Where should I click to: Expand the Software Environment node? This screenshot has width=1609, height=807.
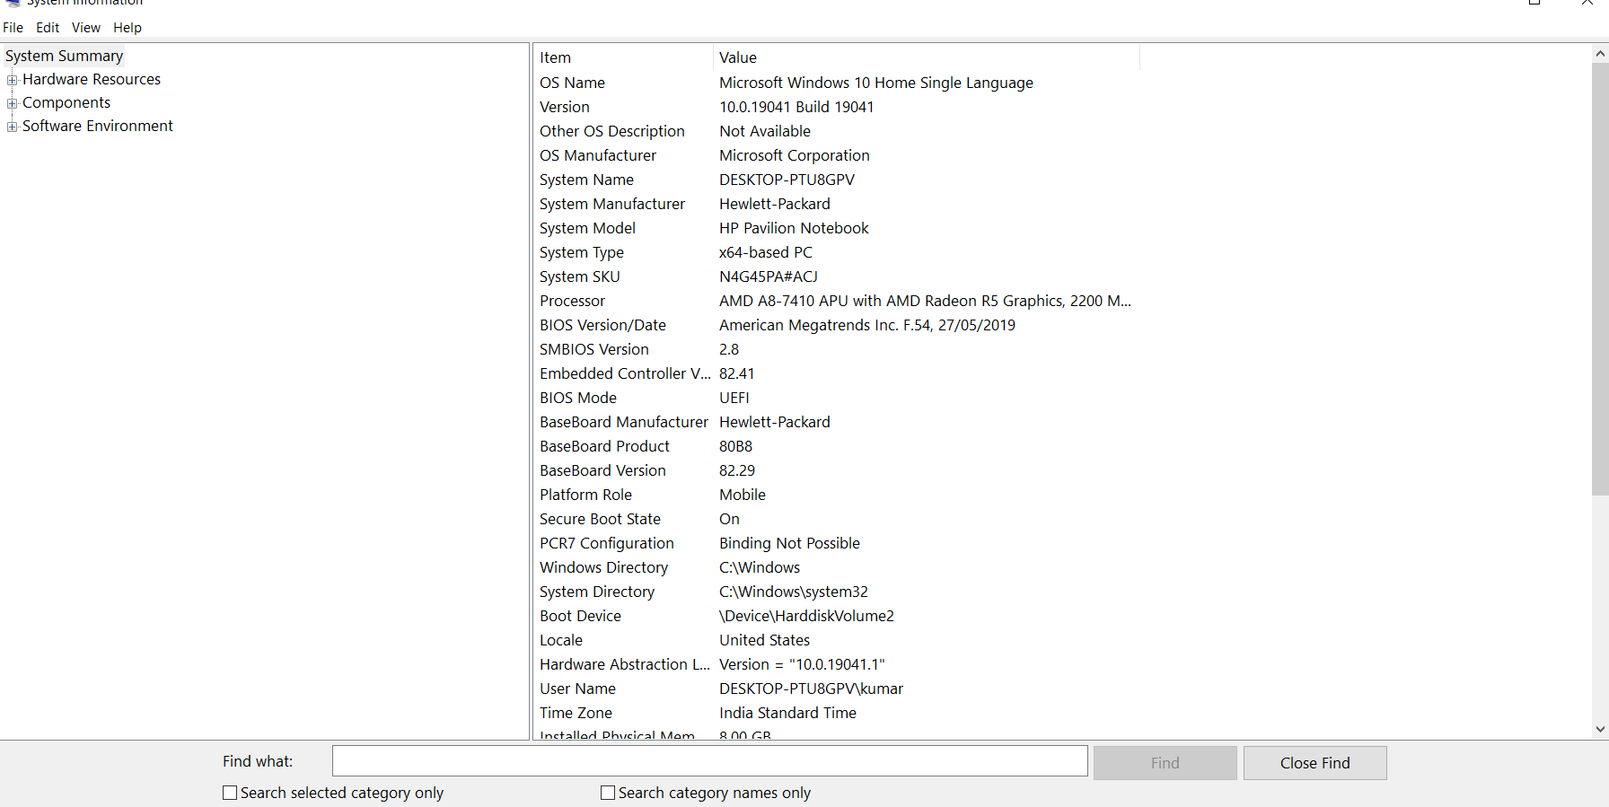click(13, 127)
